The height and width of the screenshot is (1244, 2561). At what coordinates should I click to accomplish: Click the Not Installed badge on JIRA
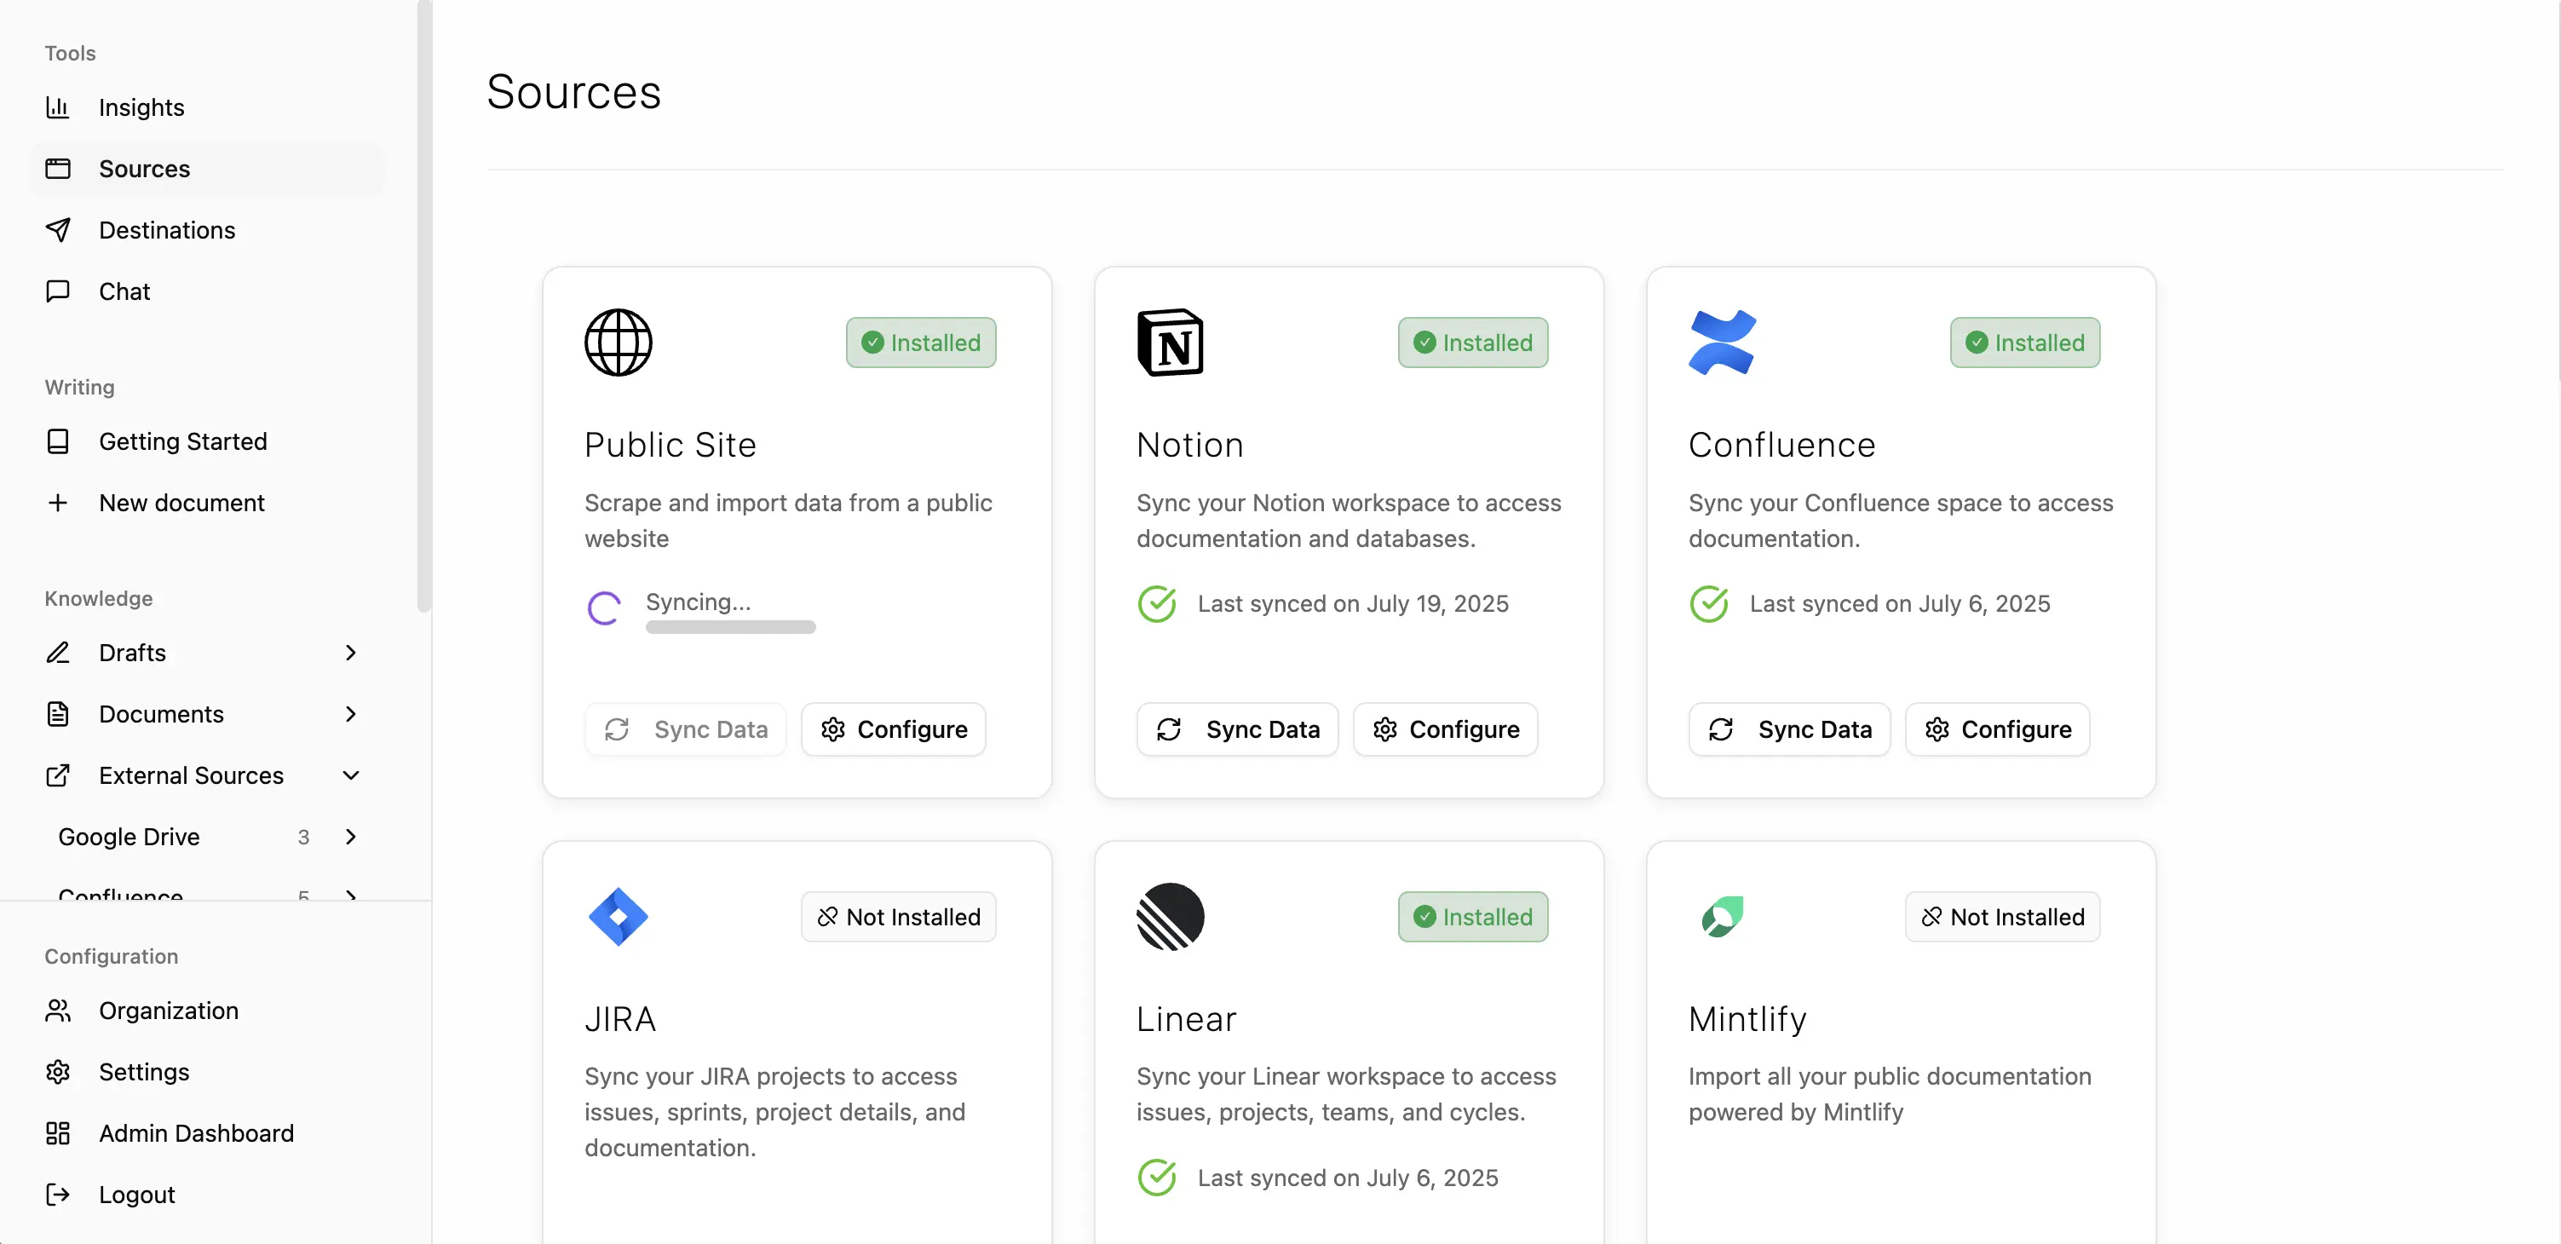(x=899, y=917)
